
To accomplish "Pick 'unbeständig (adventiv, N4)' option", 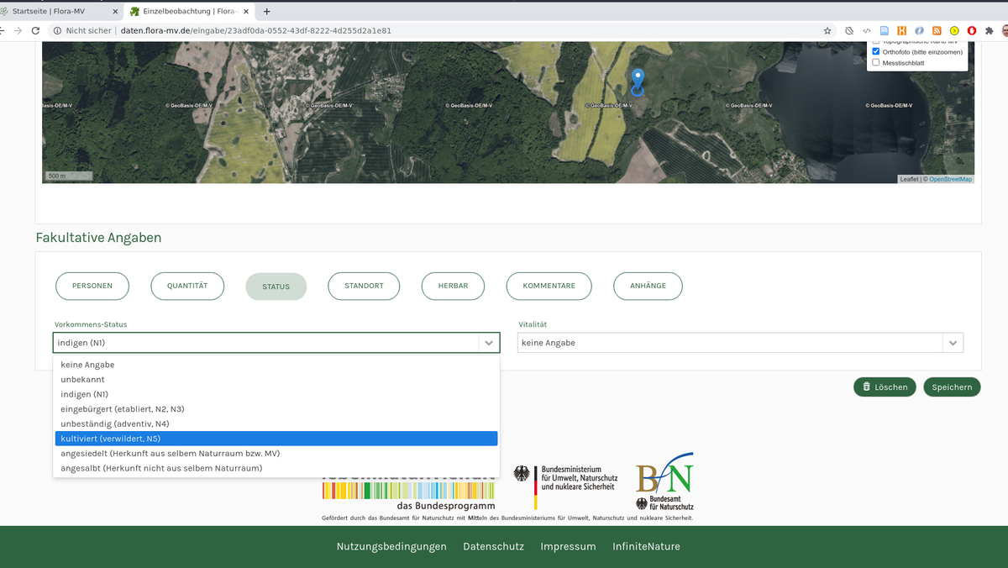I will click(x=276, y=423).
